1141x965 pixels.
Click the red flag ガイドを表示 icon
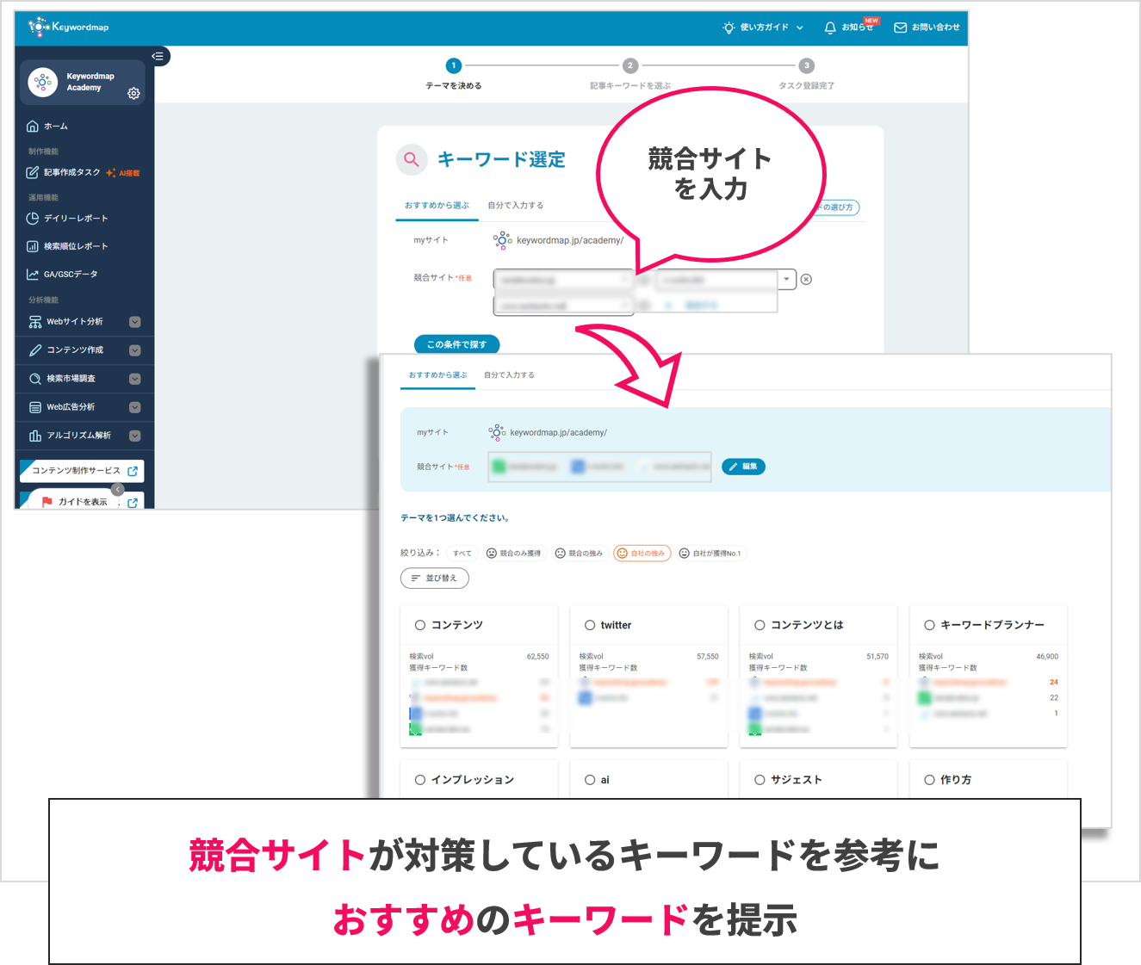47,501
